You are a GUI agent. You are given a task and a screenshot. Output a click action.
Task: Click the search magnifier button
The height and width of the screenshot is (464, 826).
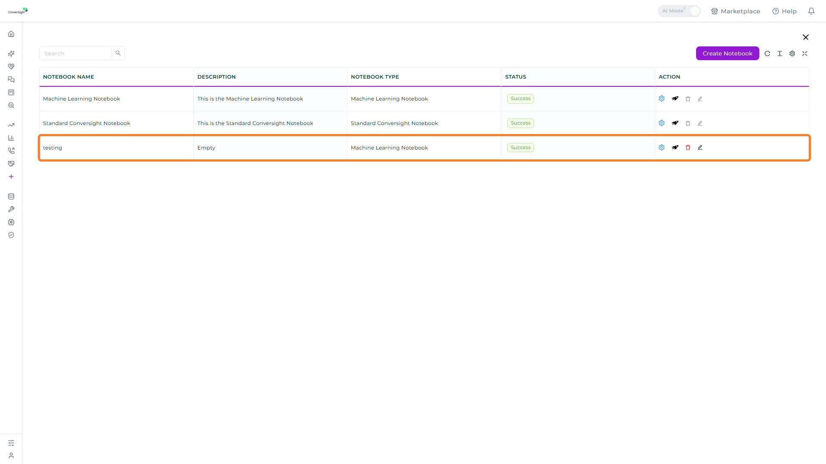click(118, 53)
